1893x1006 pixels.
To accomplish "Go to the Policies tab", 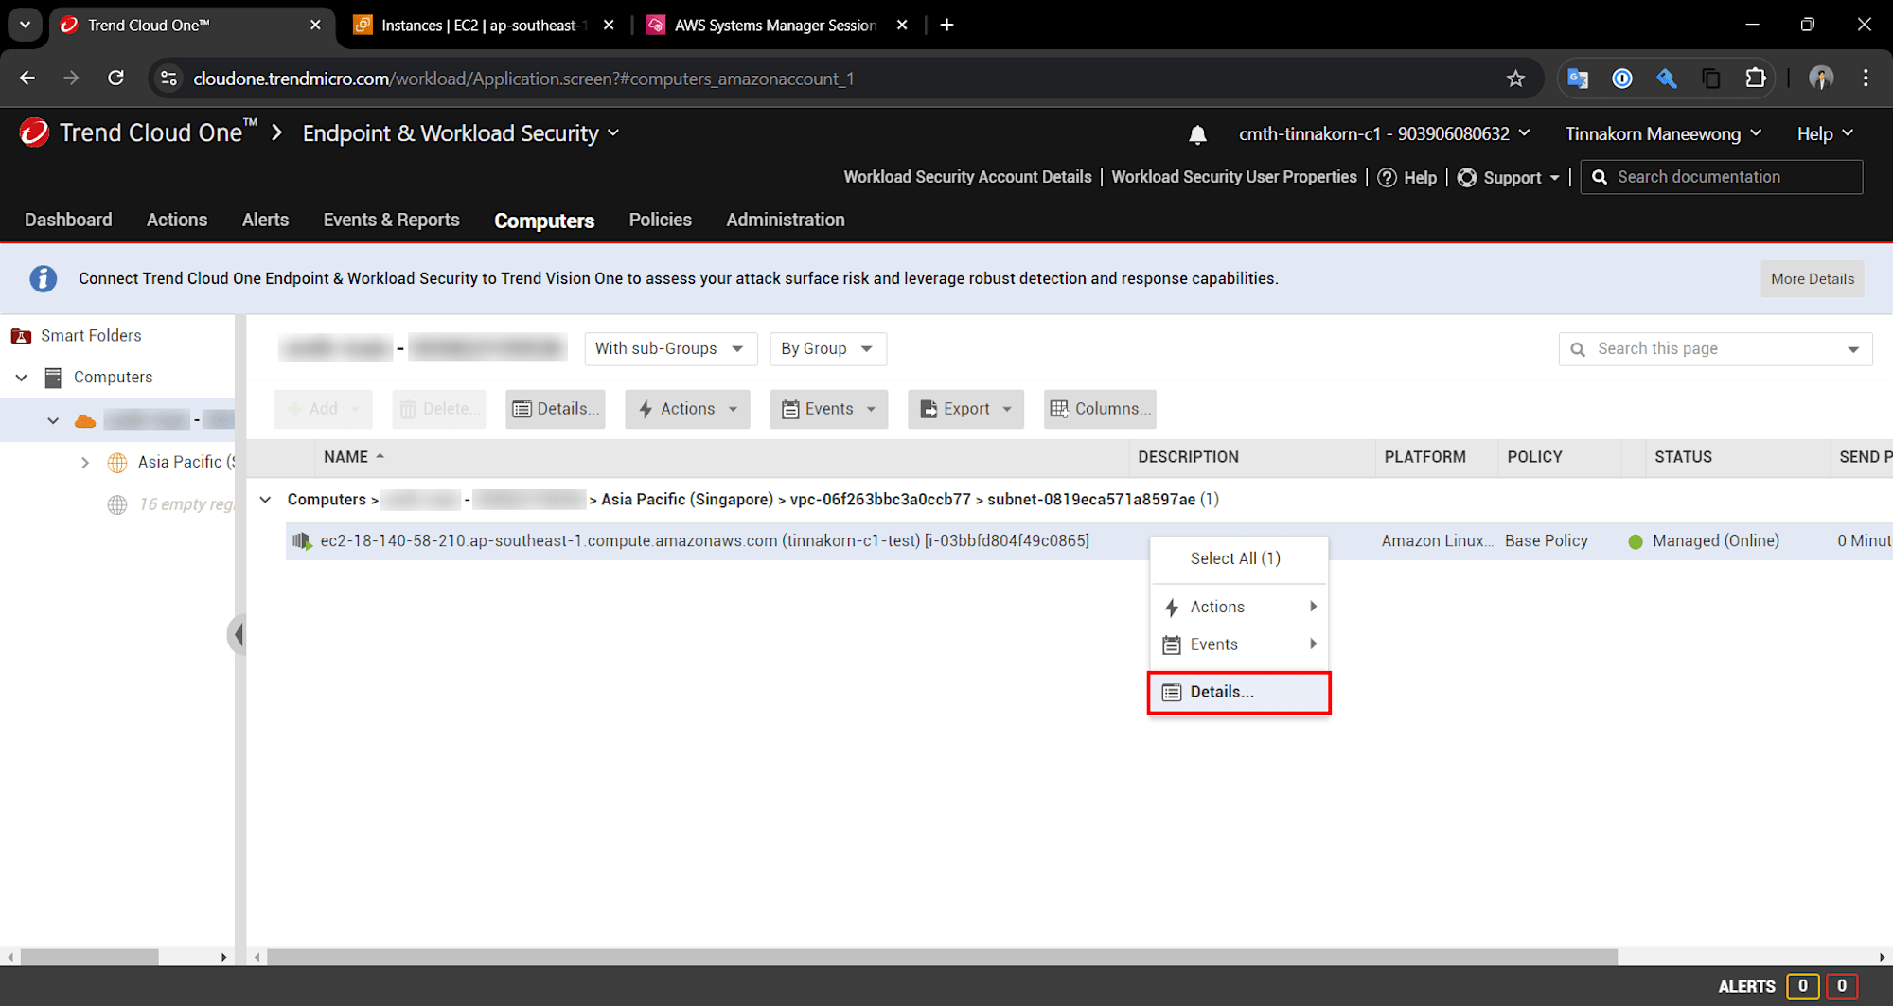I will (x=660, y=220).
